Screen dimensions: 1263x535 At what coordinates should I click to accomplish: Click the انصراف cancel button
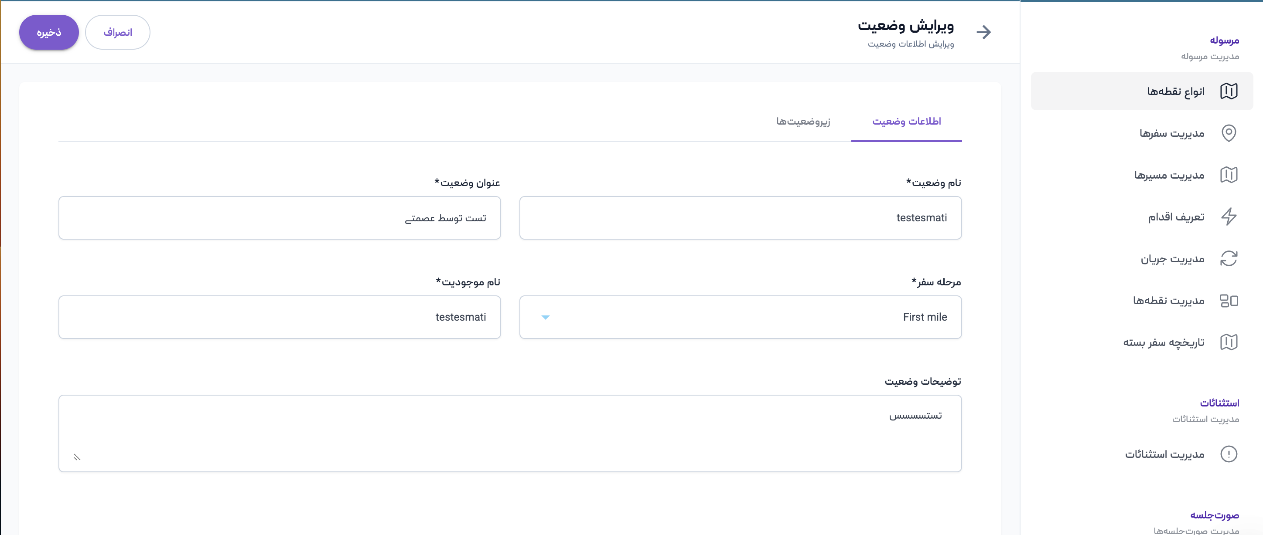(118, 32)
